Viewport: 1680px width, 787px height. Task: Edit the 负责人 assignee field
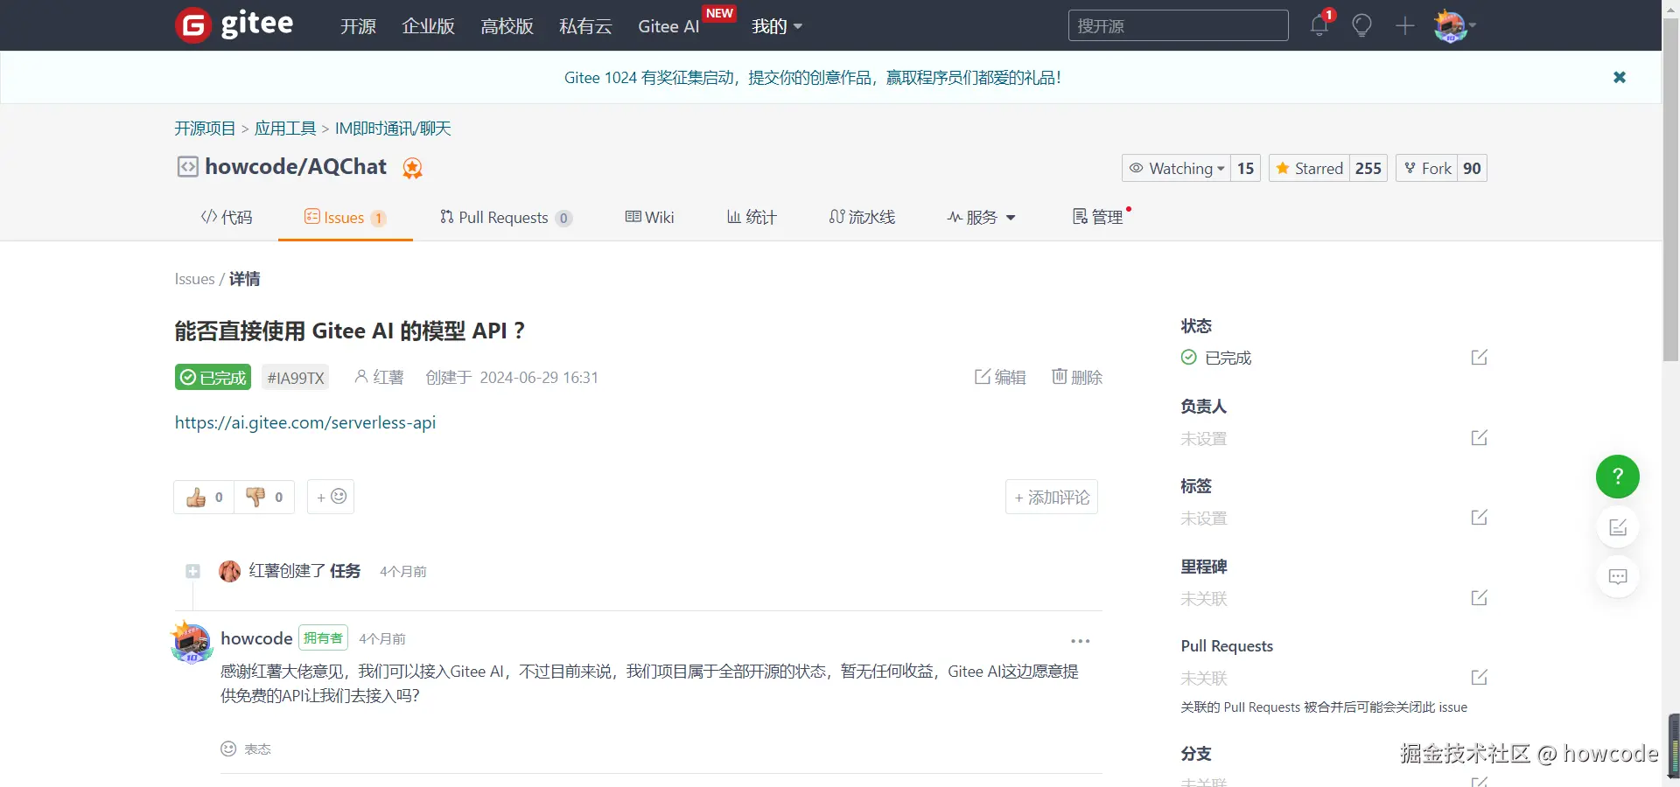coord(1479,437)
